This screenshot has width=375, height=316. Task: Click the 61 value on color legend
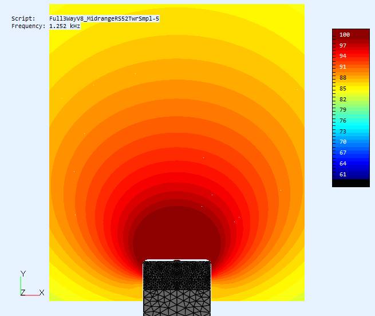343,175
